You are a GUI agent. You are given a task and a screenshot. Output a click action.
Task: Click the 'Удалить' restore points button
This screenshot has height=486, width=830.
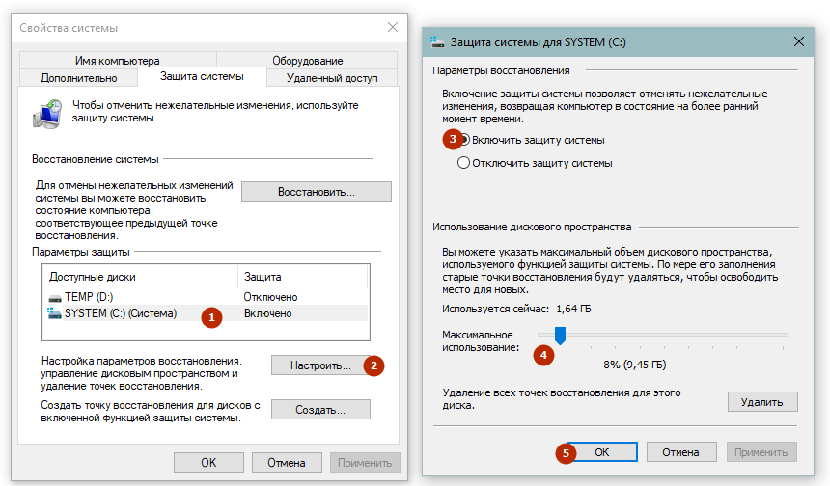762,401
